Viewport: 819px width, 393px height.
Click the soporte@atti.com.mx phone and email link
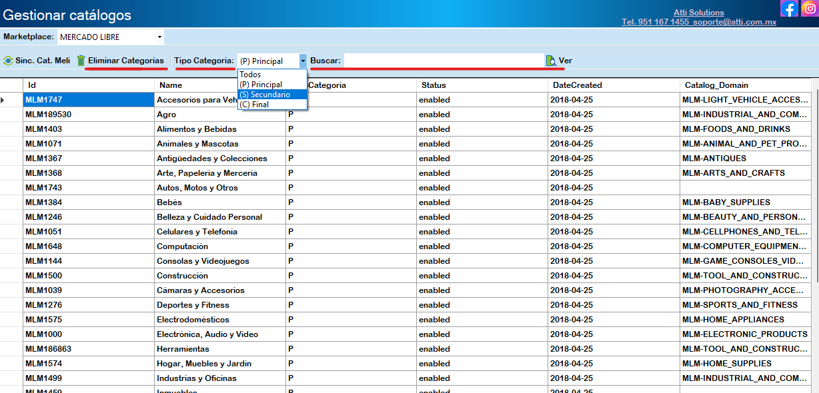pyautogui.click(x=699, y=22)
